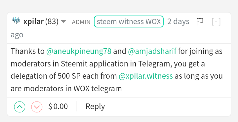
Task: Downvote the comment with red arrow
Action: coord(37,107)
